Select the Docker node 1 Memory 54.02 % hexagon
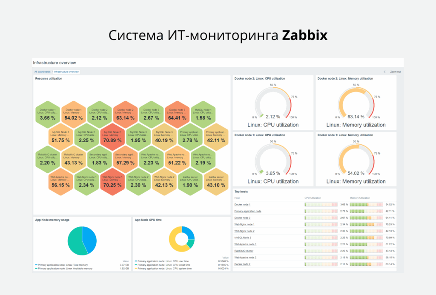The height and width of the screenshot is (295, 436). tap(73, 115)
